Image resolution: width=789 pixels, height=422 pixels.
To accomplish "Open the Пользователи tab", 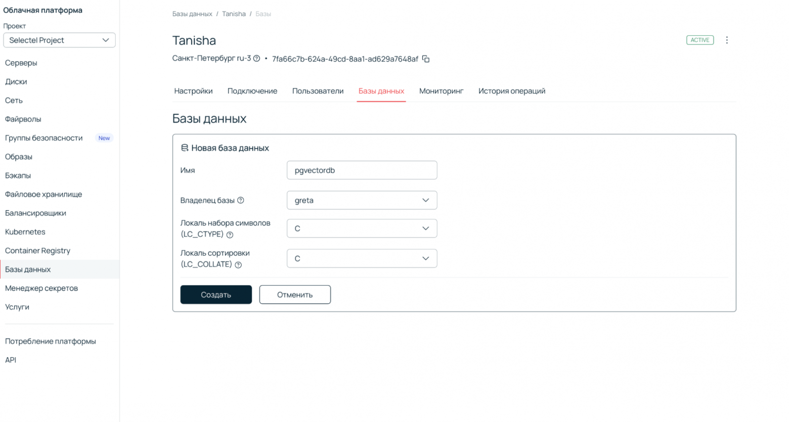I will coord(318,91).
